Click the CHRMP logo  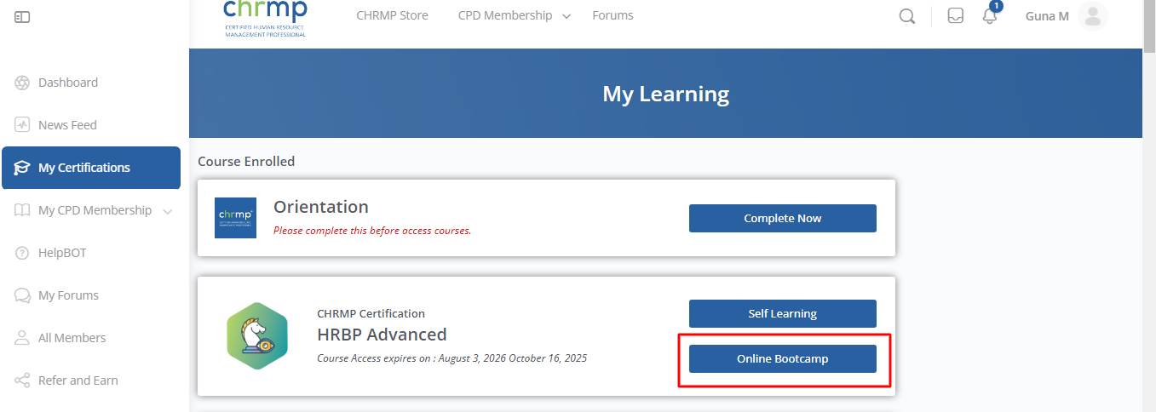(265, 17)
